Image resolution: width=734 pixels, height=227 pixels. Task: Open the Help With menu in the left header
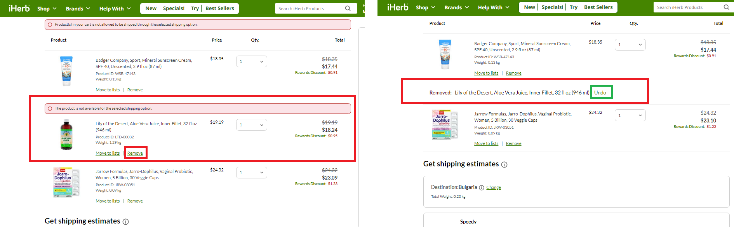tap(115, 9)
